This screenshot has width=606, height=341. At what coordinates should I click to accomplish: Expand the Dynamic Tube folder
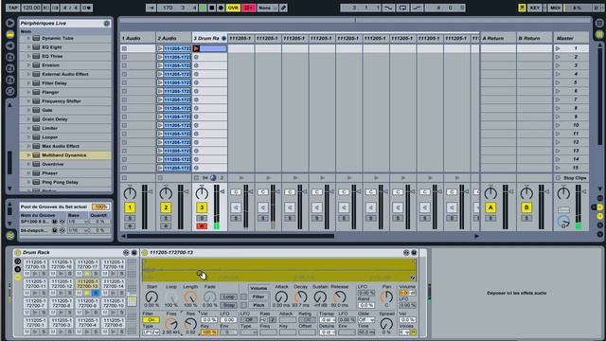(28, 38)
